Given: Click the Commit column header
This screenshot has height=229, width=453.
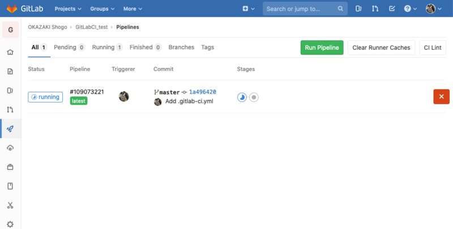Looking at the screenshot, I should tap(164, 69).
